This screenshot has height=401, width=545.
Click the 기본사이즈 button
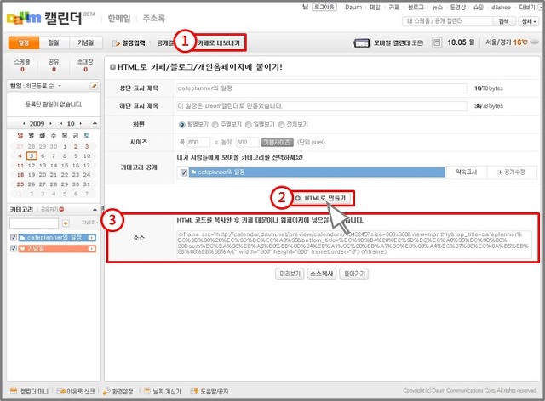(x=277, y=142)
